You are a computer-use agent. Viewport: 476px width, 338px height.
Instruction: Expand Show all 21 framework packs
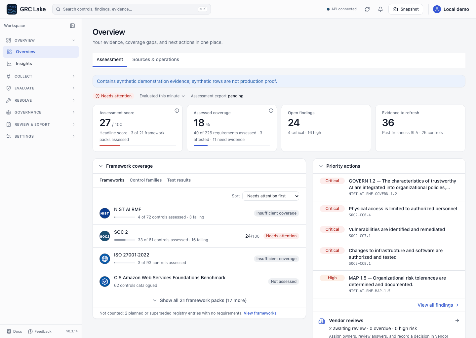click(199, 300)
